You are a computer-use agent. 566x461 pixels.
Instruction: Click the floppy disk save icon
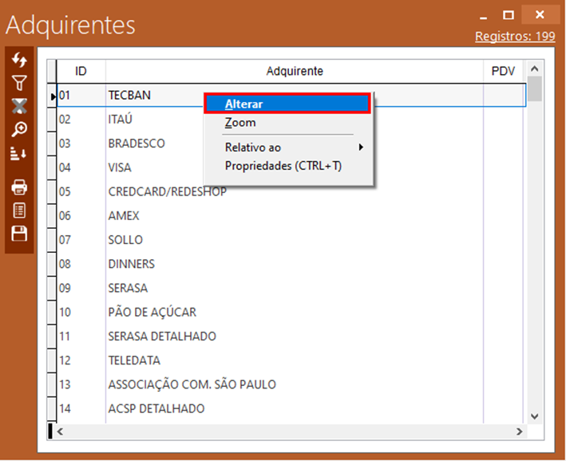20,234
